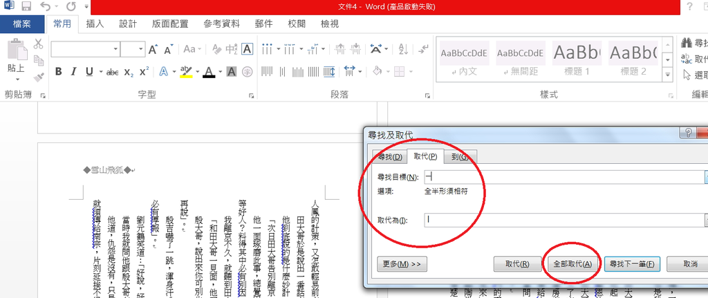708x298 pixels.
Task: Click the 取代(R) button
Action: 517,263
